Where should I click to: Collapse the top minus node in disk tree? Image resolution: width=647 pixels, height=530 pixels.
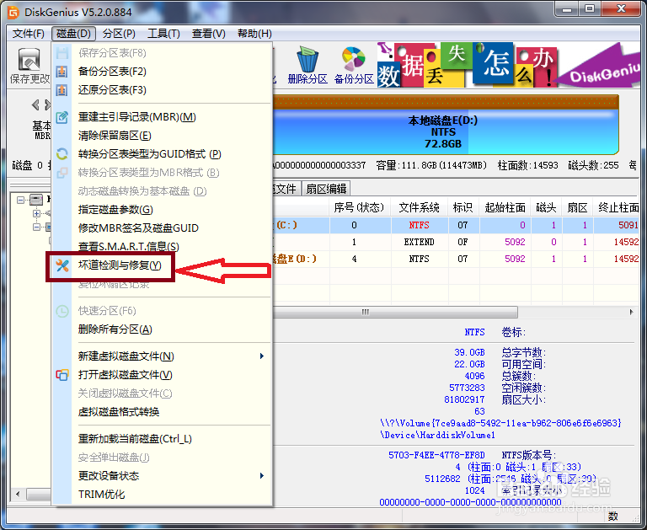coord(20,200)
